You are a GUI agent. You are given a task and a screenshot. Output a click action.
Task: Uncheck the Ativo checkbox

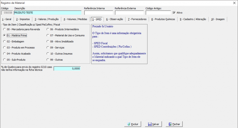pos(174,12)
